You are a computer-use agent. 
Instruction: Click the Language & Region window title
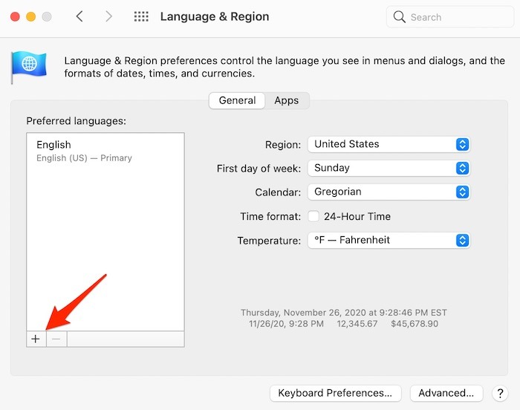point(215,16)
